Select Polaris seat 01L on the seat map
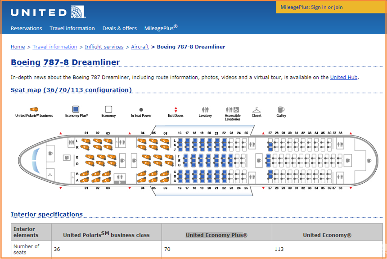 tap(85, 141)
